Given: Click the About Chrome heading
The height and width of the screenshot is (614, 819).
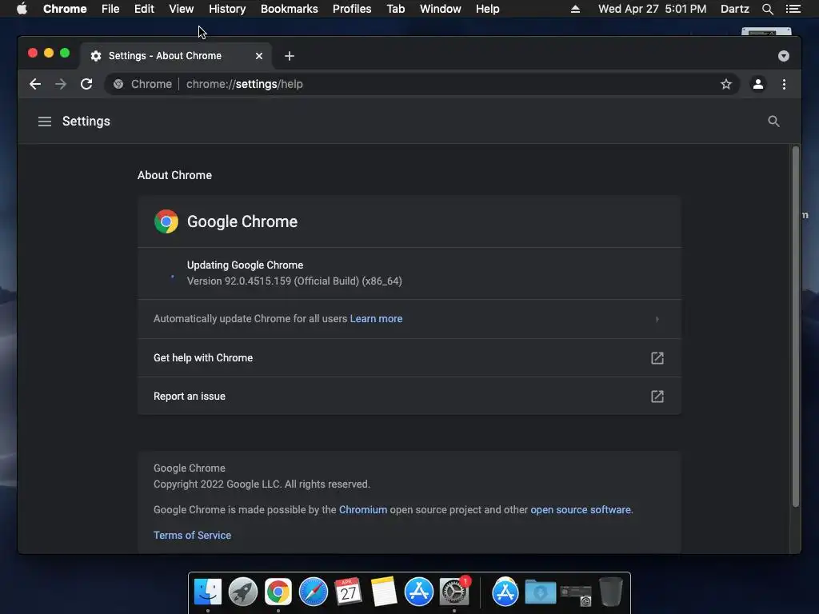Looking at the screenshot, I should tap(174, 175).
